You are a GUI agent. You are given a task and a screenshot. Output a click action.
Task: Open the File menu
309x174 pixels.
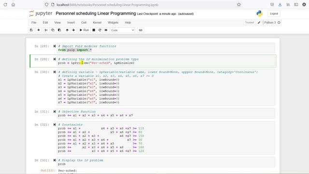click(x=34, y=23)
